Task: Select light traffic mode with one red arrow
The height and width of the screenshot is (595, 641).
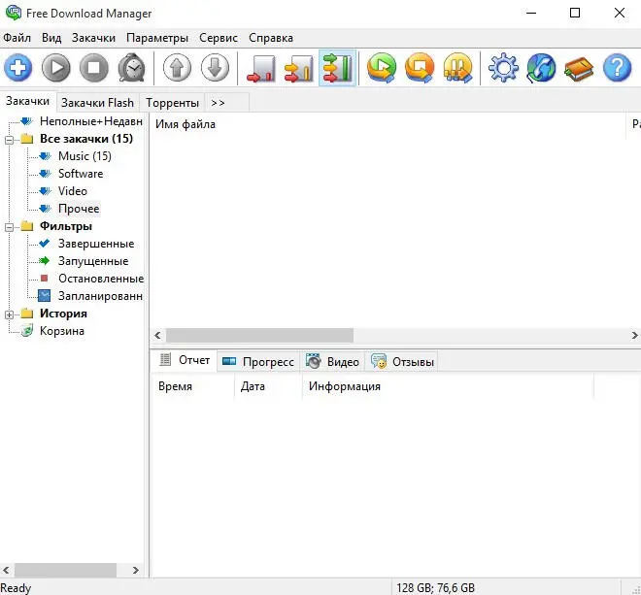Action: click(261, 68)
